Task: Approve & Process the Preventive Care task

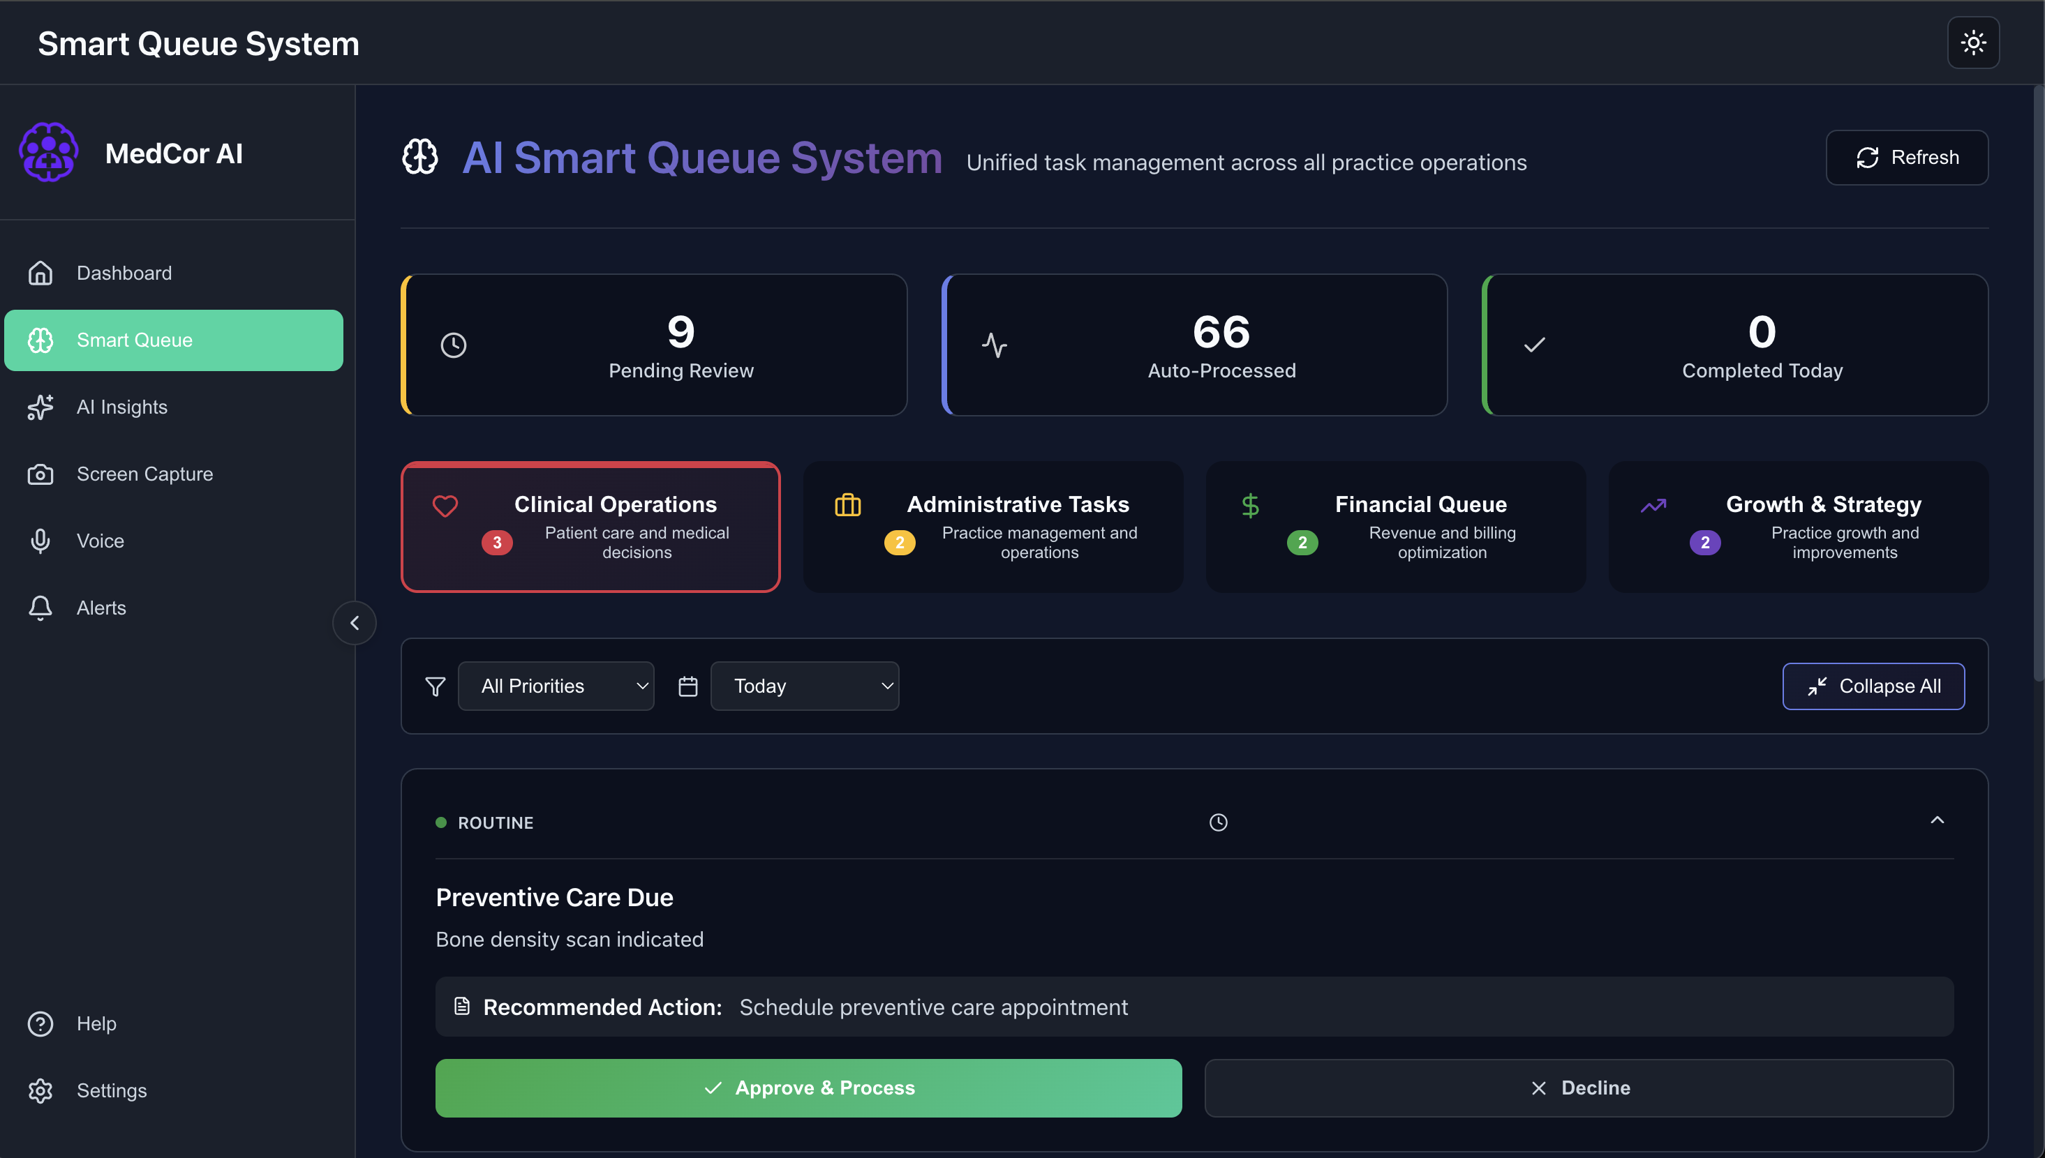Action: tap(808, 1088)
